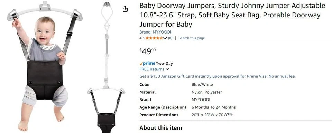Open the star rating dropdown chevron
332x133 pixels.
[165, 38]
